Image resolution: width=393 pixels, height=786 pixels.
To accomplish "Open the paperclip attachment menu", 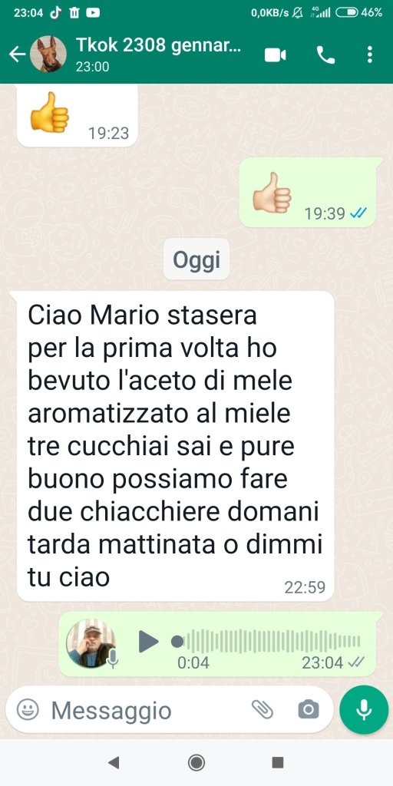I will 263,709.
